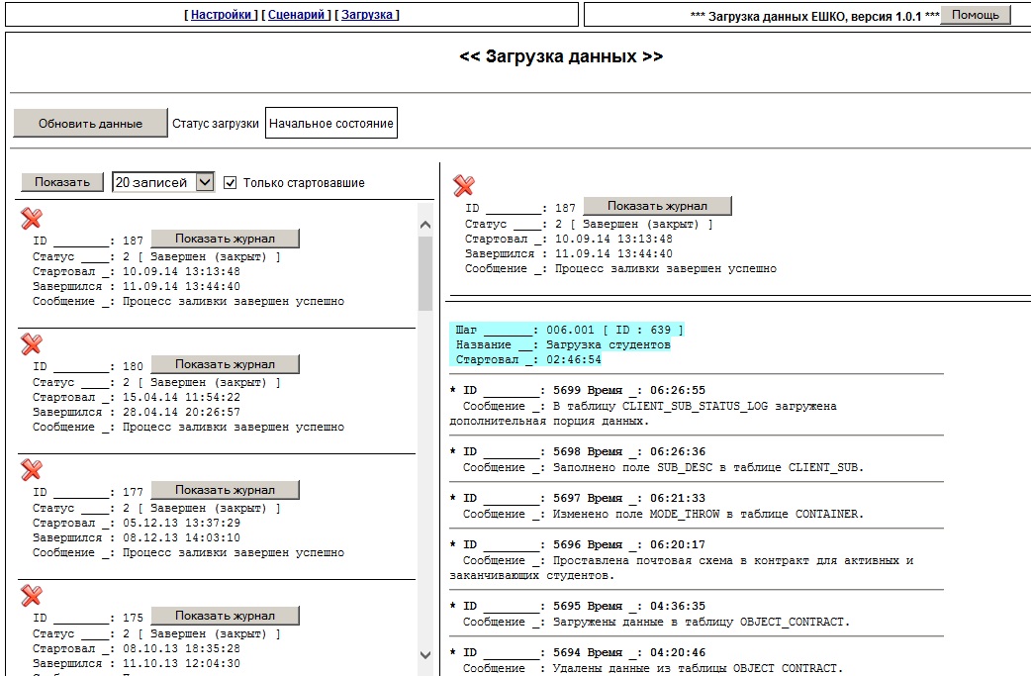Open the 'Сценарий' menu link
Viewport: 1031px width, 676px height.
[297, 15]
